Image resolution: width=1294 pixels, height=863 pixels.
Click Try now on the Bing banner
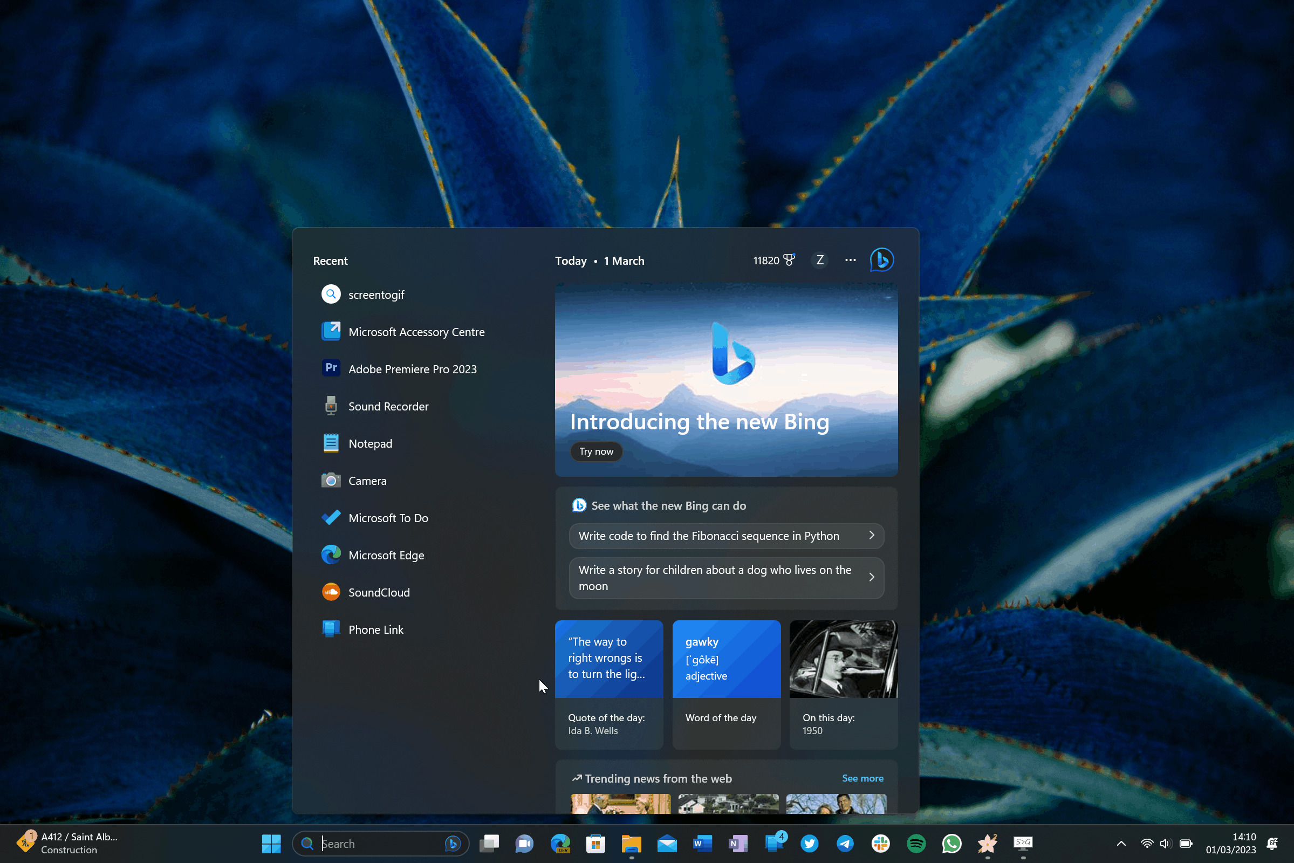(596, 451)
